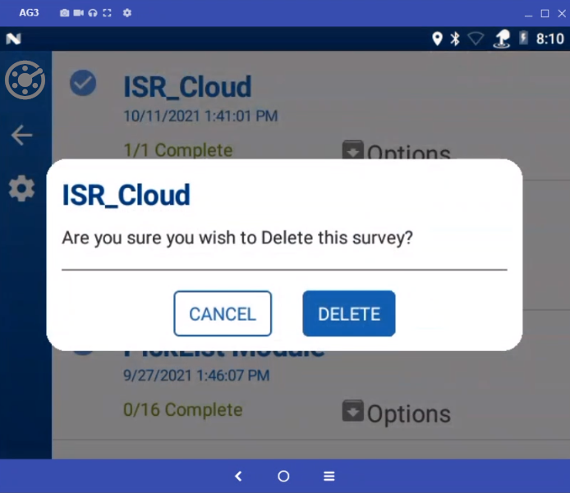
Task: Click the Bluetooth status icon
Action: pyautogui.click(x=455, y=39)
